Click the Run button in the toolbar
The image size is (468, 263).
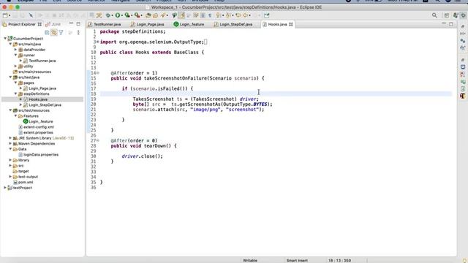point(118,15)
